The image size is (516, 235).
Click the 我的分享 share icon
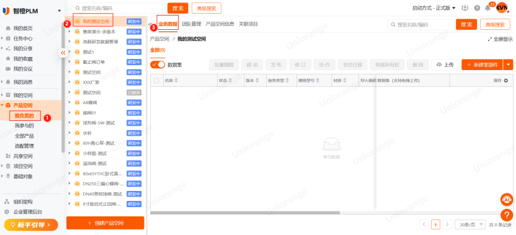[x=8, y=49]
